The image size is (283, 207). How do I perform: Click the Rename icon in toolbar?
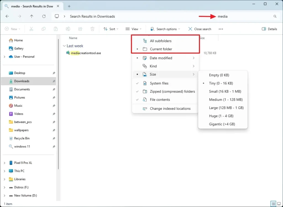pos(68,29)
